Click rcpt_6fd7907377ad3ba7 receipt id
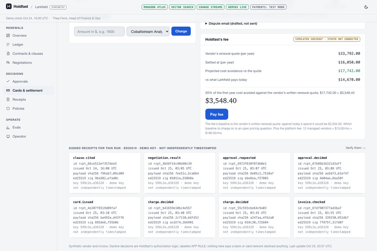 pos(322,208)
